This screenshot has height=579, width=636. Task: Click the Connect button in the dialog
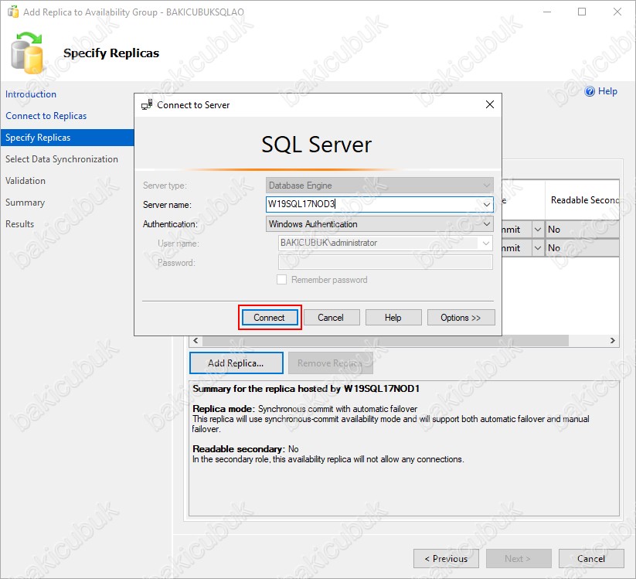[x=270, y=317]
